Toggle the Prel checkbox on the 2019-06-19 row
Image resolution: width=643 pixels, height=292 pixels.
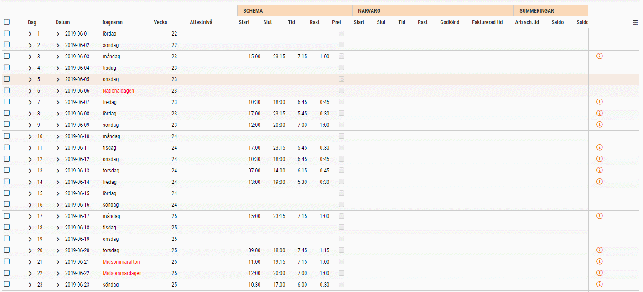coord(342,239)
